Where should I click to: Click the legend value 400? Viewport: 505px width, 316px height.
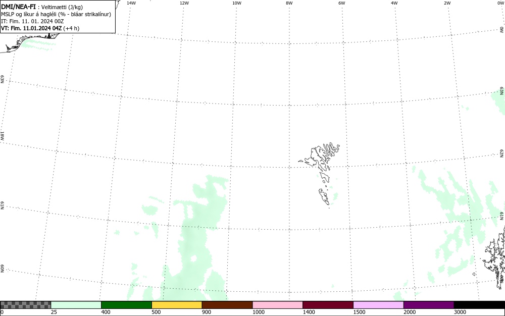106,312
